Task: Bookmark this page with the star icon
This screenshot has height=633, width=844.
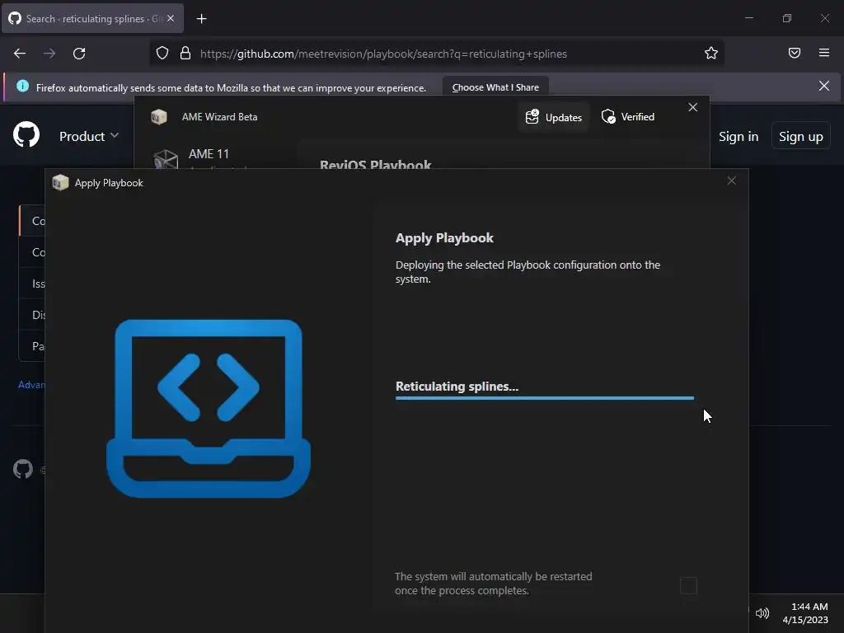Action: click(x=711, y=53)
